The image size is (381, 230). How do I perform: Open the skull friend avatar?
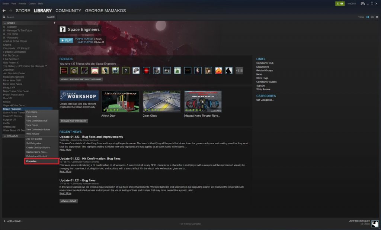(x=136, y=71)
